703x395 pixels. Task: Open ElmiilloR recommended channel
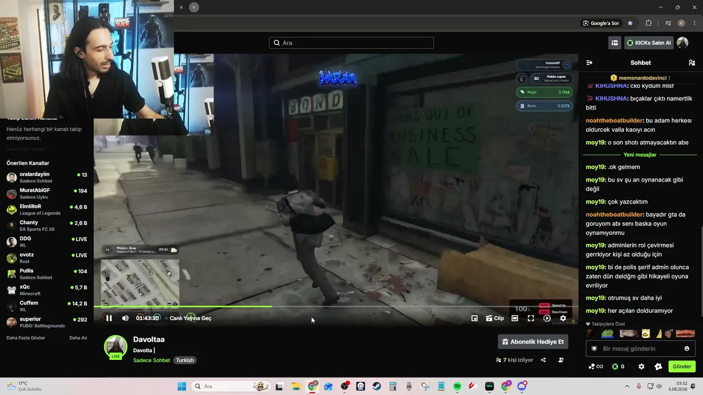tap(47, 210)
